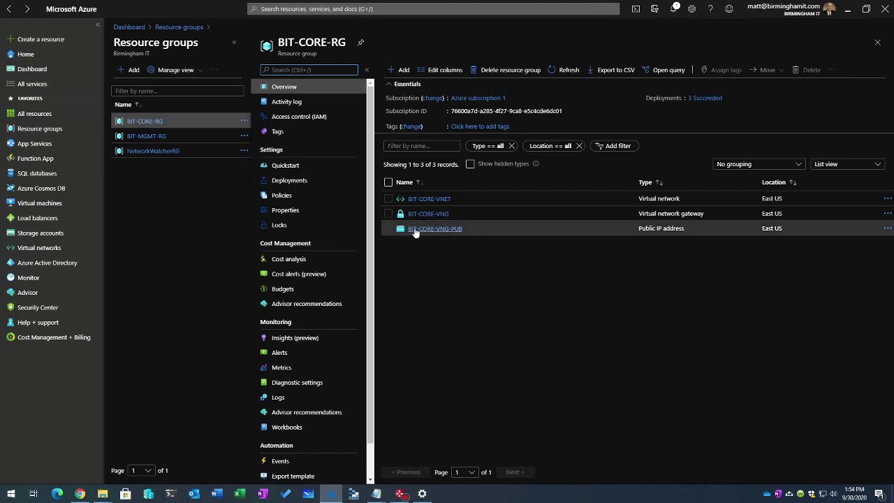Open the help question mark icon
Image resolution: width=894 pixels, height=503 pixels.
coord(710,9)
